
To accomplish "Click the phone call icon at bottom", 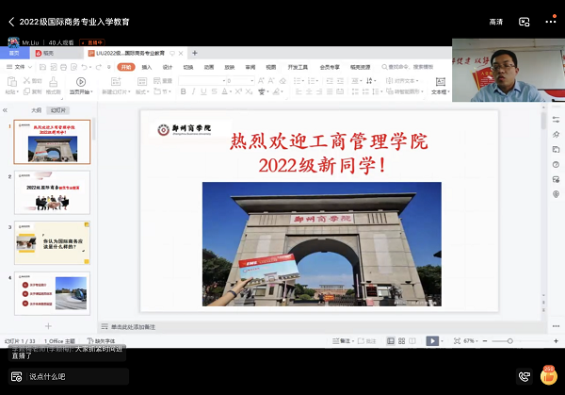I will click(x=524, y=376).
